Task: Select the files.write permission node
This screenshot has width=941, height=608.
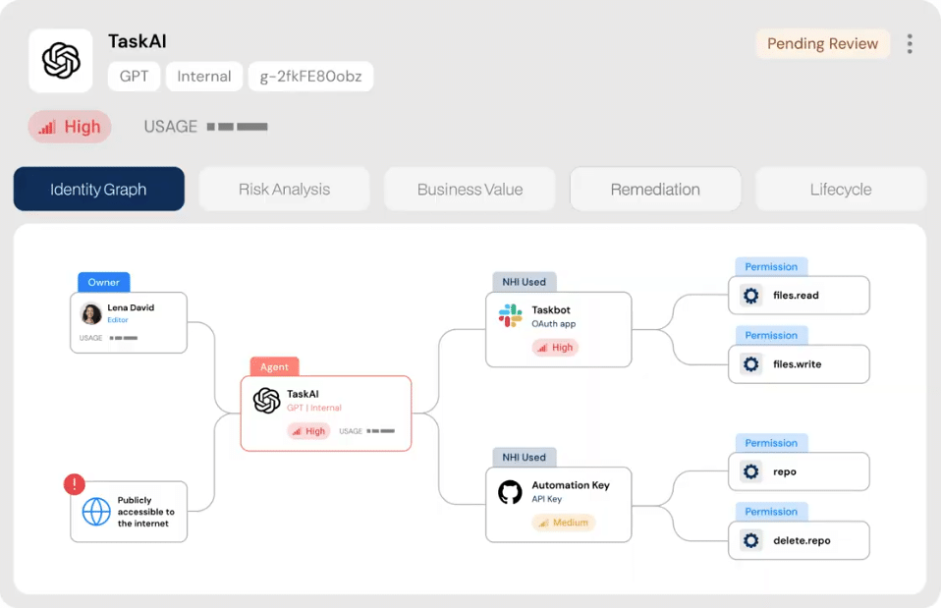Action: 799,364
